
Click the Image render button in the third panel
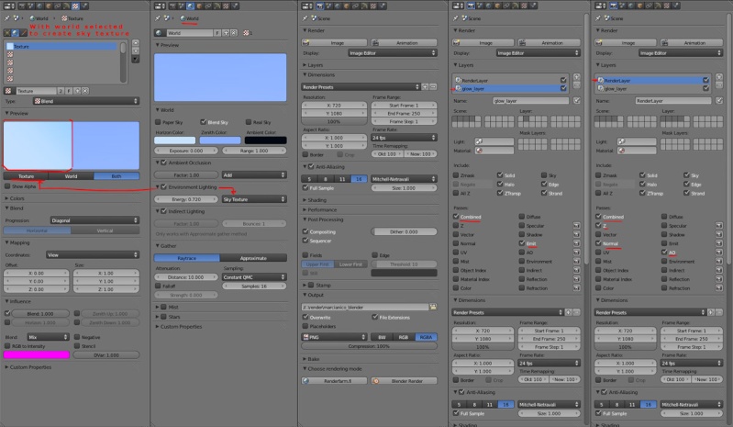334,42
